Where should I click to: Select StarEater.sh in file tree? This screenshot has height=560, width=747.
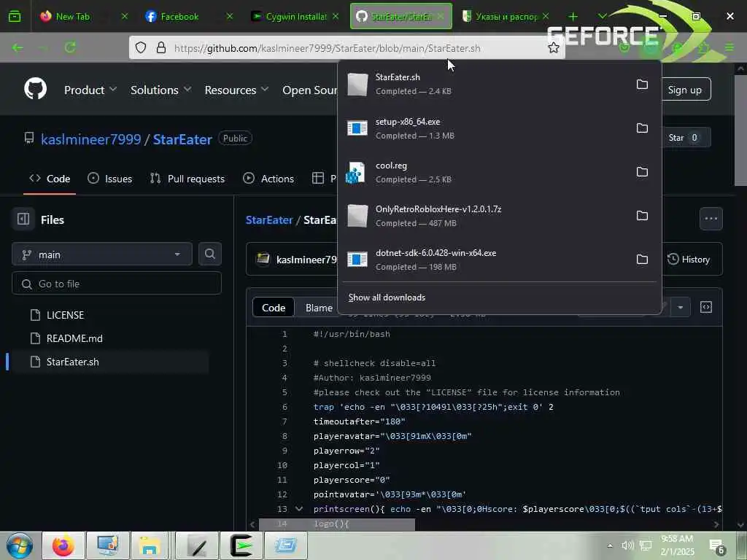[x=72, y=362]
